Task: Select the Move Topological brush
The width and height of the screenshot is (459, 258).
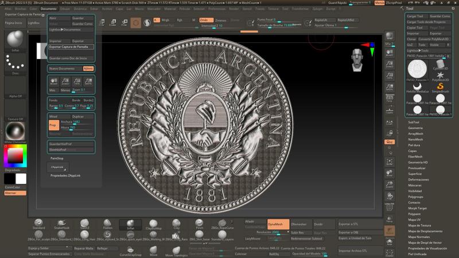Action: pos(176,251)
